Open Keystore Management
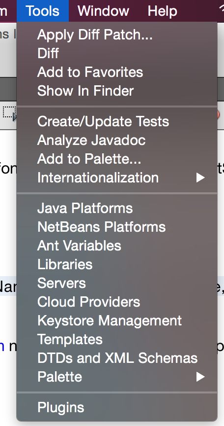 tap(117, 320)
